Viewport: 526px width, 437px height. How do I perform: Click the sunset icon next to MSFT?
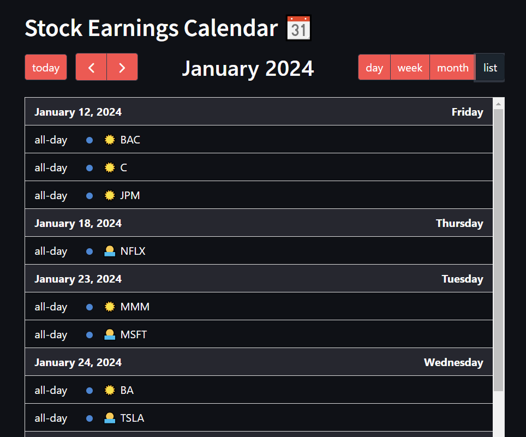110,334
